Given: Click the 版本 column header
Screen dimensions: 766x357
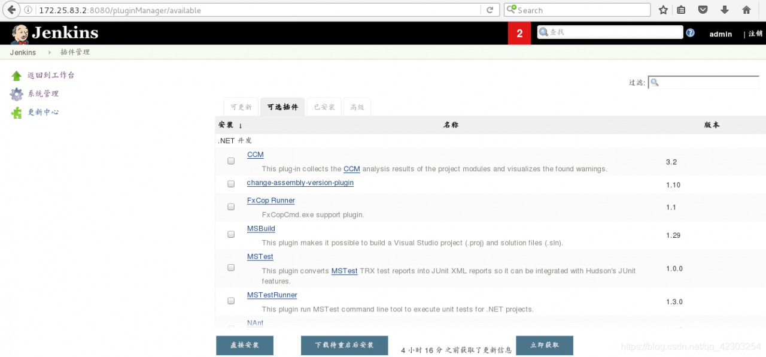Looking at the screenshot, I should pos(712,125).
